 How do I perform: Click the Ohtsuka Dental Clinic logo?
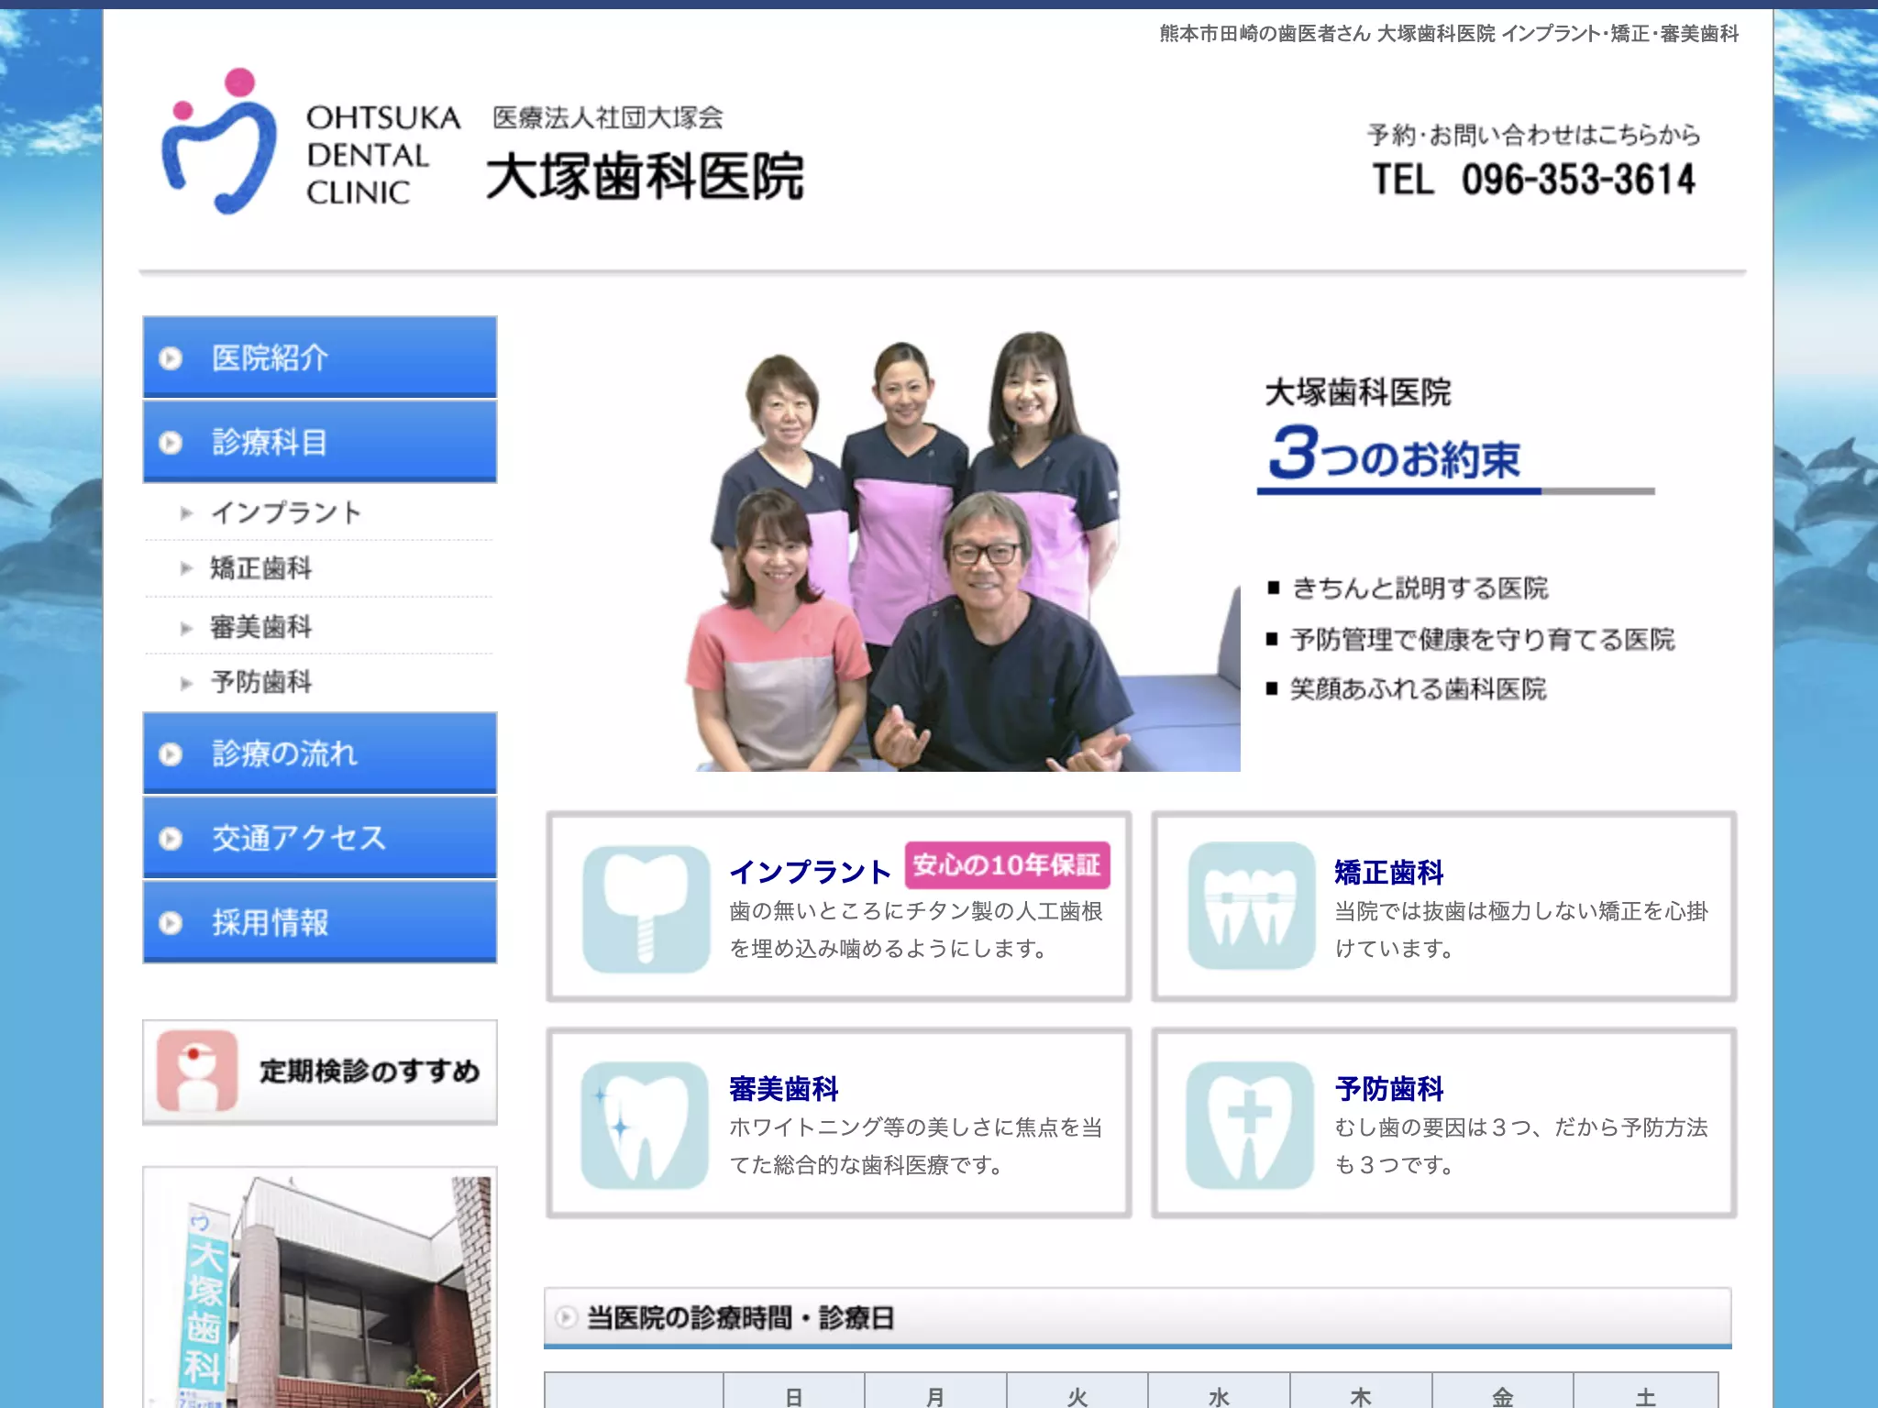coord(220,142)
